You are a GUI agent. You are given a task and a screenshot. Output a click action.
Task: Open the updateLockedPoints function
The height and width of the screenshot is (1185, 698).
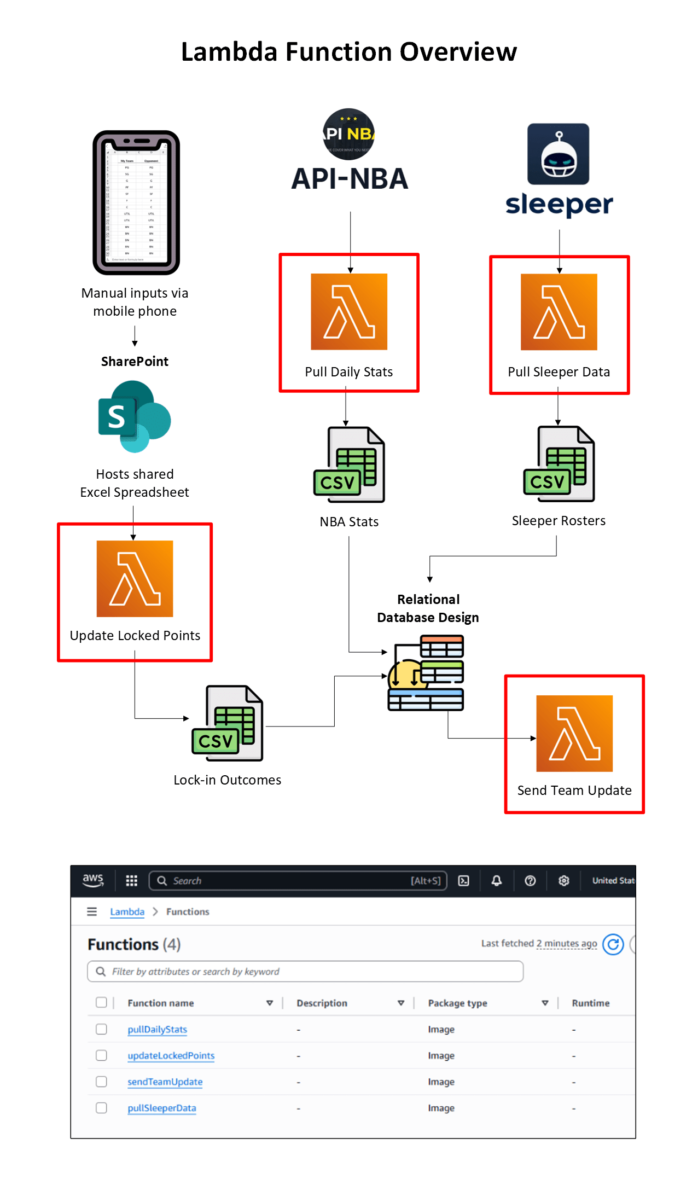pos(171,1055)
